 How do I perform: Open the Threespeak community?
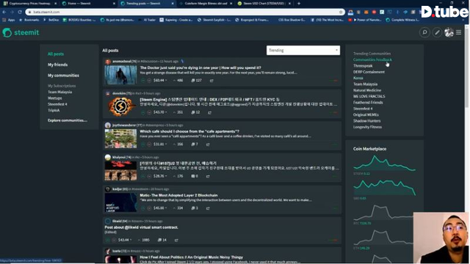[x=363, y=66]
